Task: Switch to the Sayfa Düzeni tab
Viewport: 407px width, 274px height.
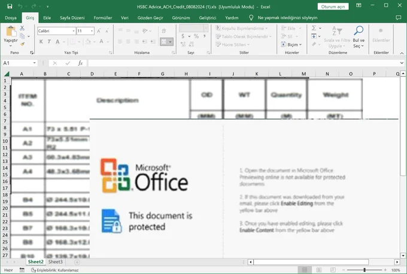Action: coord(72,17)
